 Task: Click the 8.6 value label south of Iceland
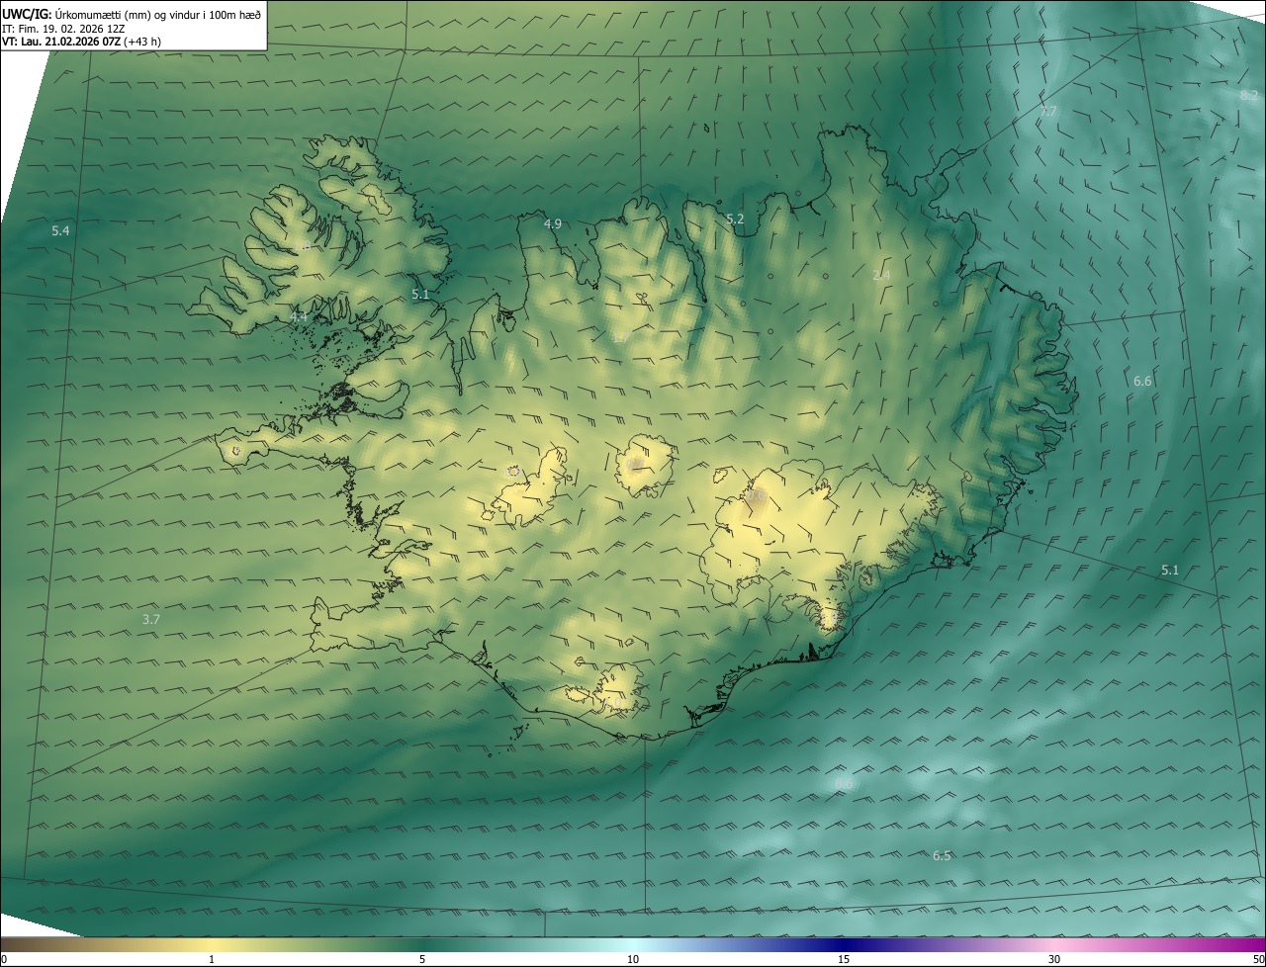844,784
